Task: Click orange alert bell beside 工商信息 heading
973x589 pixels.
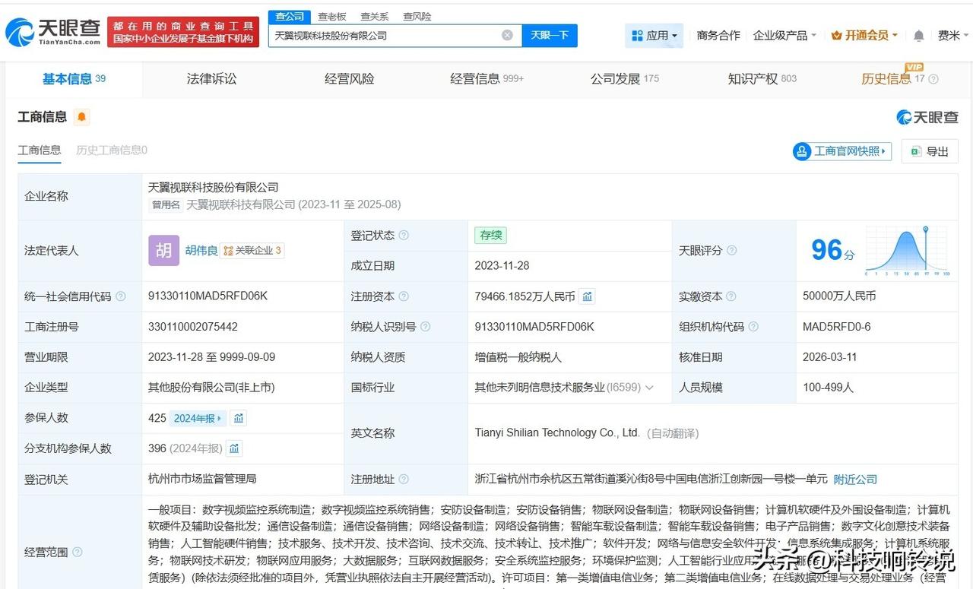Action: click(81, 117)
